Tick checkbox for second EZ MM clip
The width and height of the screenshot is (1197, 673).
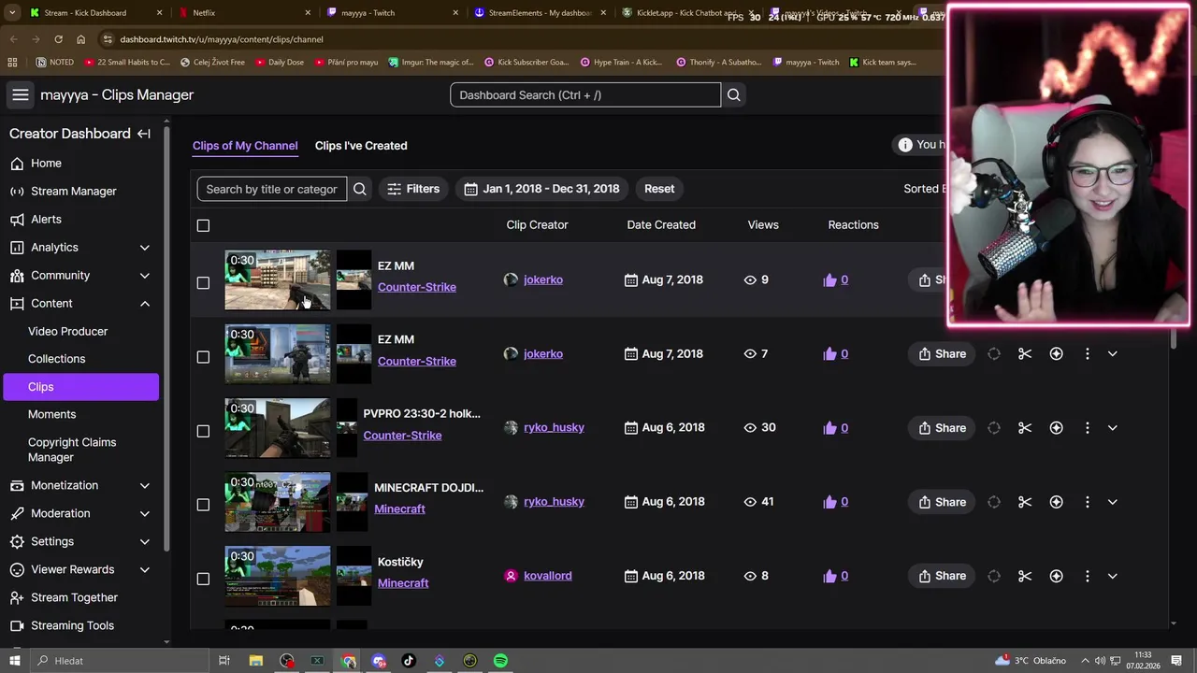click(x=203, y=356)
